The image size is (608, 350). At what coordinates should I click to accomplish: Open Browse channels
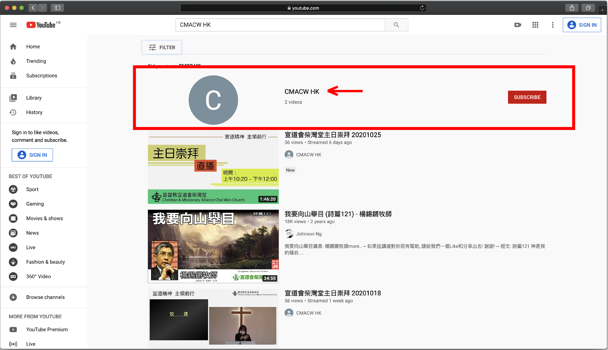coord(45,297)
